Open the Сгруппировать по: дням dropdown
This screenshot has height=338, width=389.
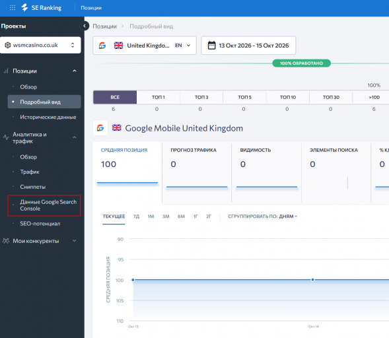pyautogui.click(x=262, y=217)
